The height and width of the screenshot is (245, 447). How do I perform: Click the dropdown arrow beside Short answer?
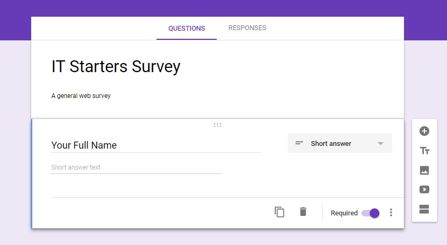[x=380, y=143]
